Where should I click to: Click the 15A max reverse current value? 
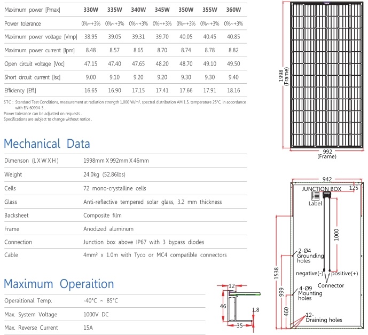88,328
